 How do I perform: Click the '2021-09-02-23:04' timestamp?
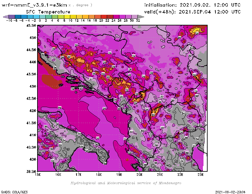(x=230, y=192)
